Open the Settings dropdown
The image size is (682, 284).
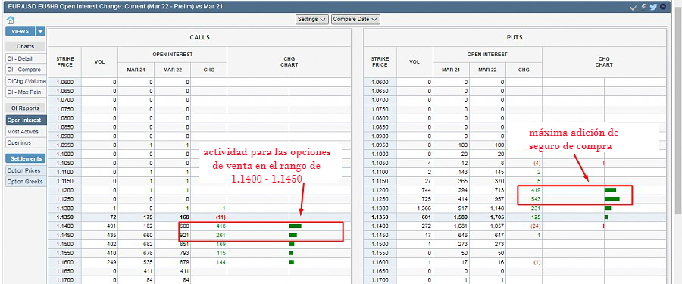tap(312, 20)
